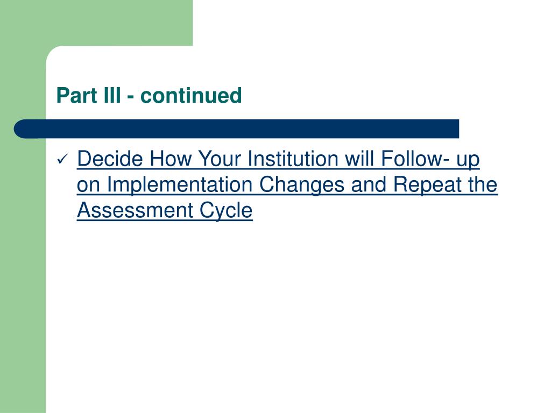The width and height of the screenshot is (551, 413).
Task: Click the 'Assessment Cycle' underlined link text
Action: click(x=165, y=210)
